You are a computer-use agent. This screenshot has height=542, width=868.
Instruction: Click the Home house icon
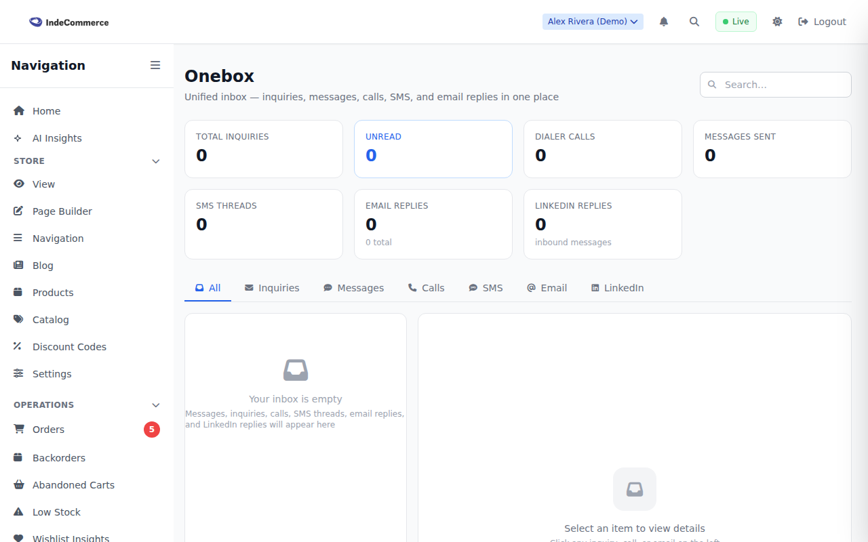click(x=18, y=110)
